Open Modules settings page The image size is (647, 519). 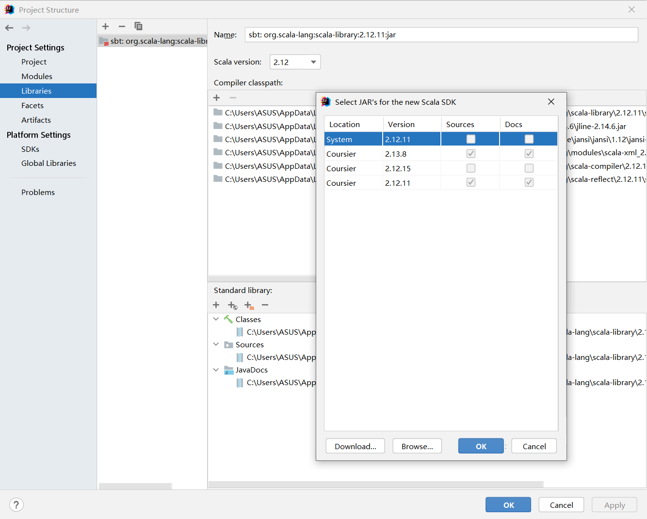pyautogui.click(x=37, y=76)
